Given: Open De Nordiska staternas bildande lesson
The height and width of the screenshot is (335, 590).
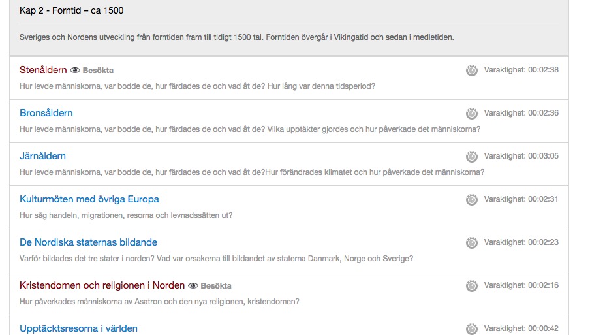Looking at the screenshot, I should (88, 242).
